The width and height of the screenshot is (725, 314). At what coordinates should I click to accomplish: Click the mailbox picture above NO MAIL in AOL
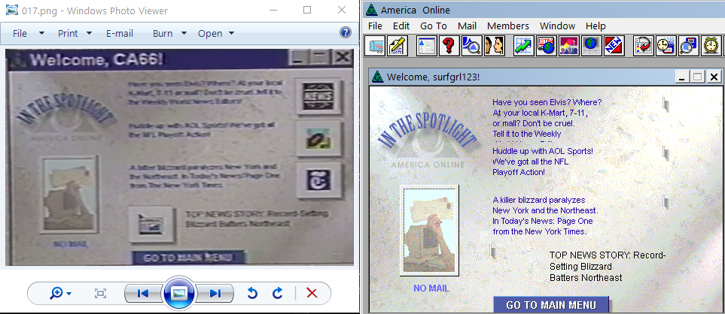coord(429,231)
